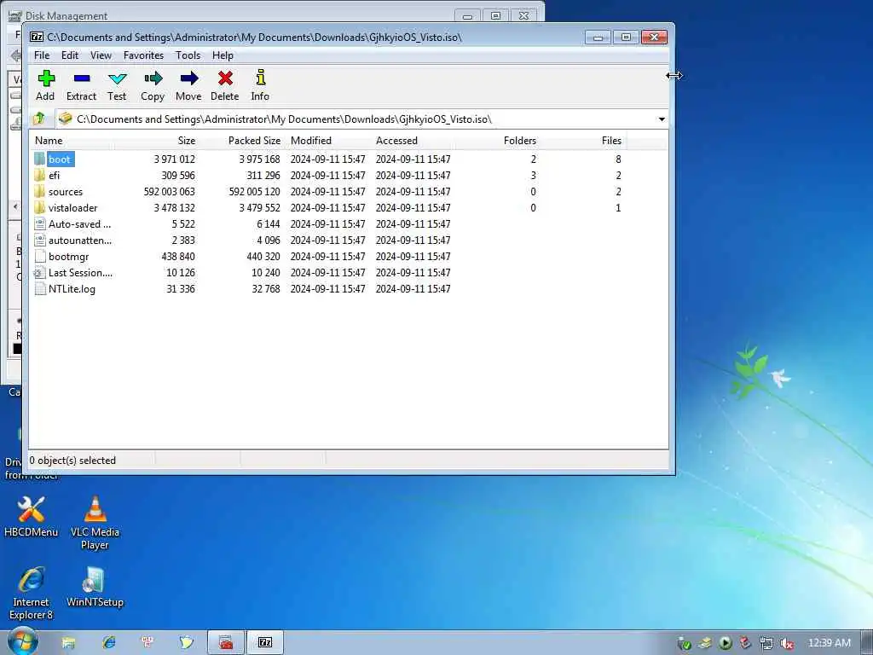The width and height of the screenshot is (873, 655).
Task: Open VLC Media Player desktop shortcut
Action: click(x=95, y=523)
